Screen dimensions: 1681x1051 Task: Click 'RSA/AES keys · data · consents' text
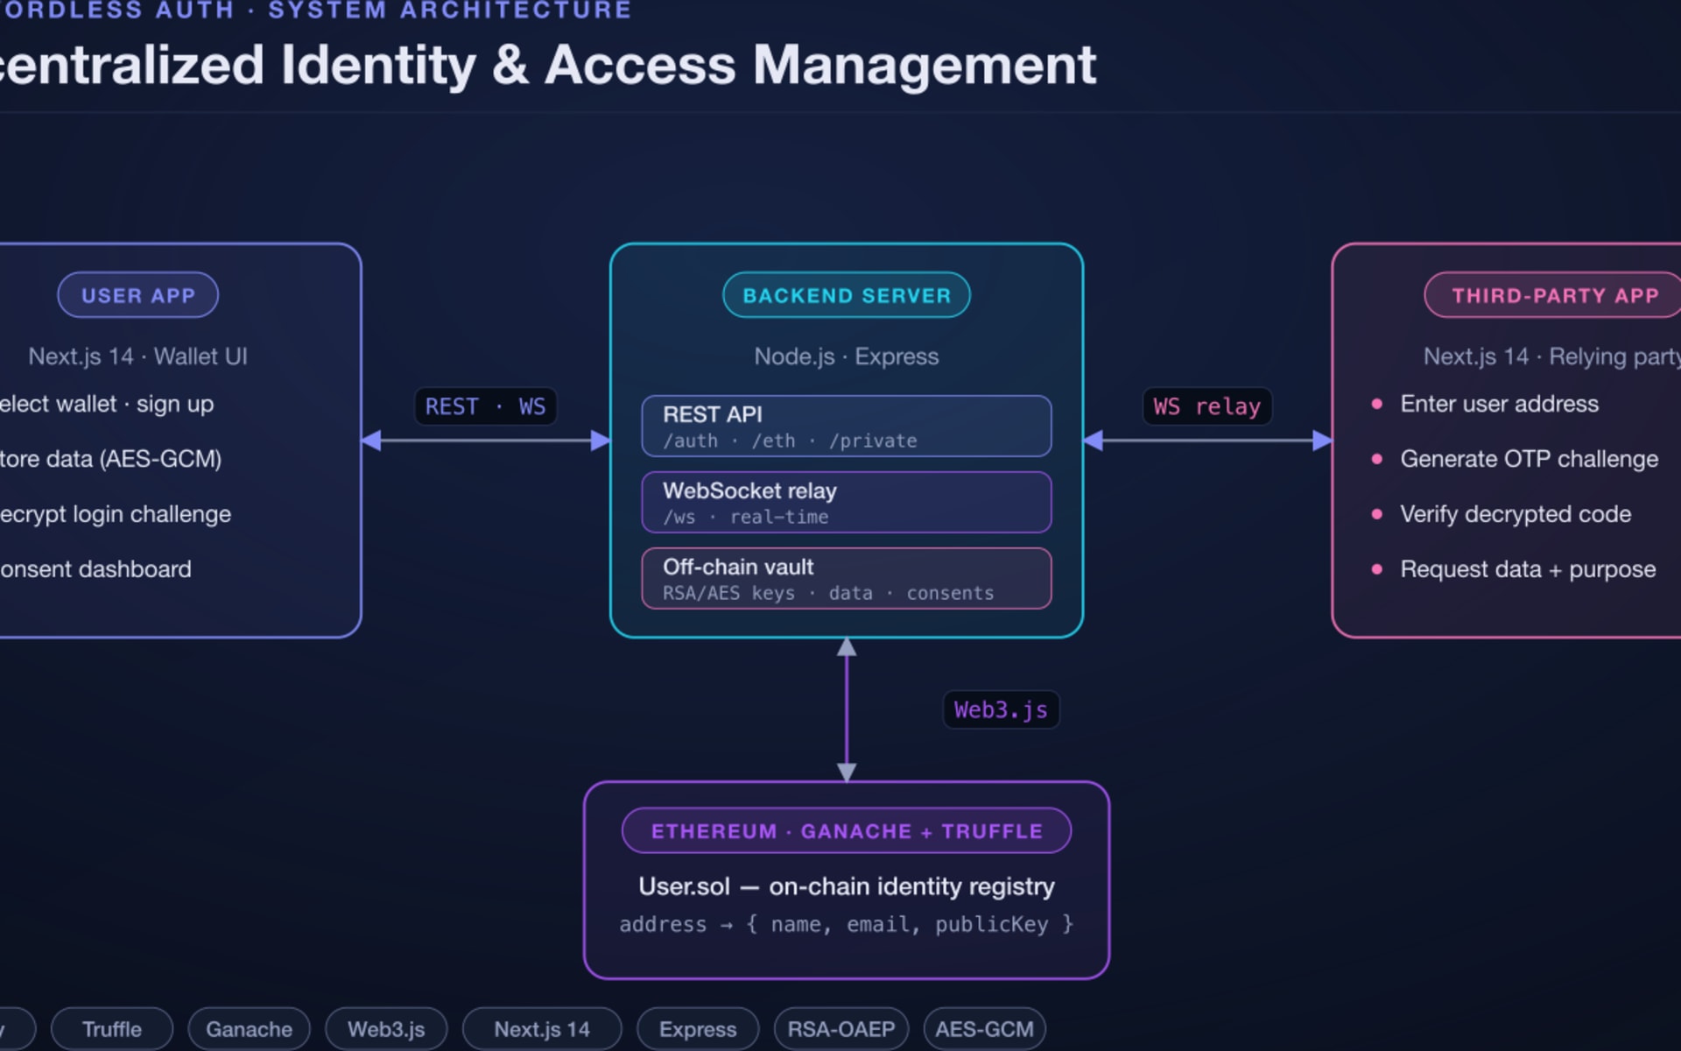[828, 593]
